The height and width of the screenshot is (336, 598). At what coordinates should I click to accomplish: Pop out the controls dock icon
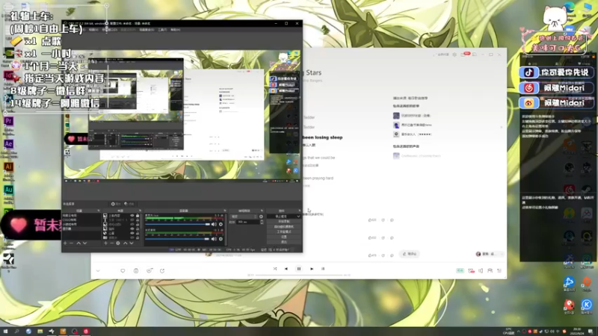click(300, 211)
